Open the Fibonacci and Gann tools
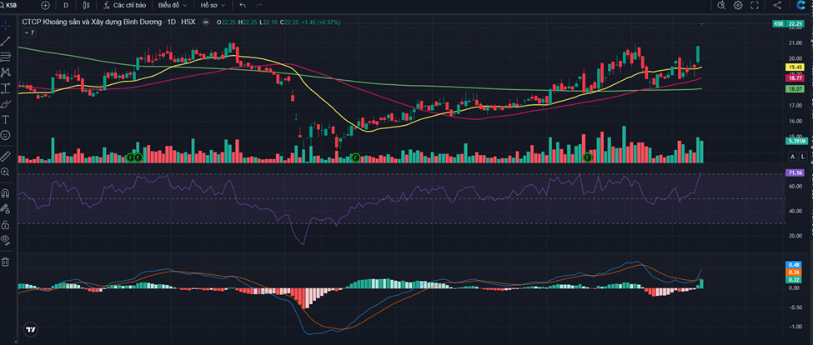 5,57
